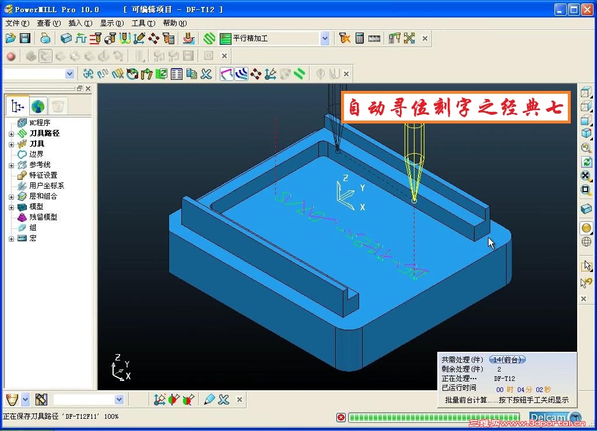
Task: Open the calculator icon
Action: click(359, 38)
